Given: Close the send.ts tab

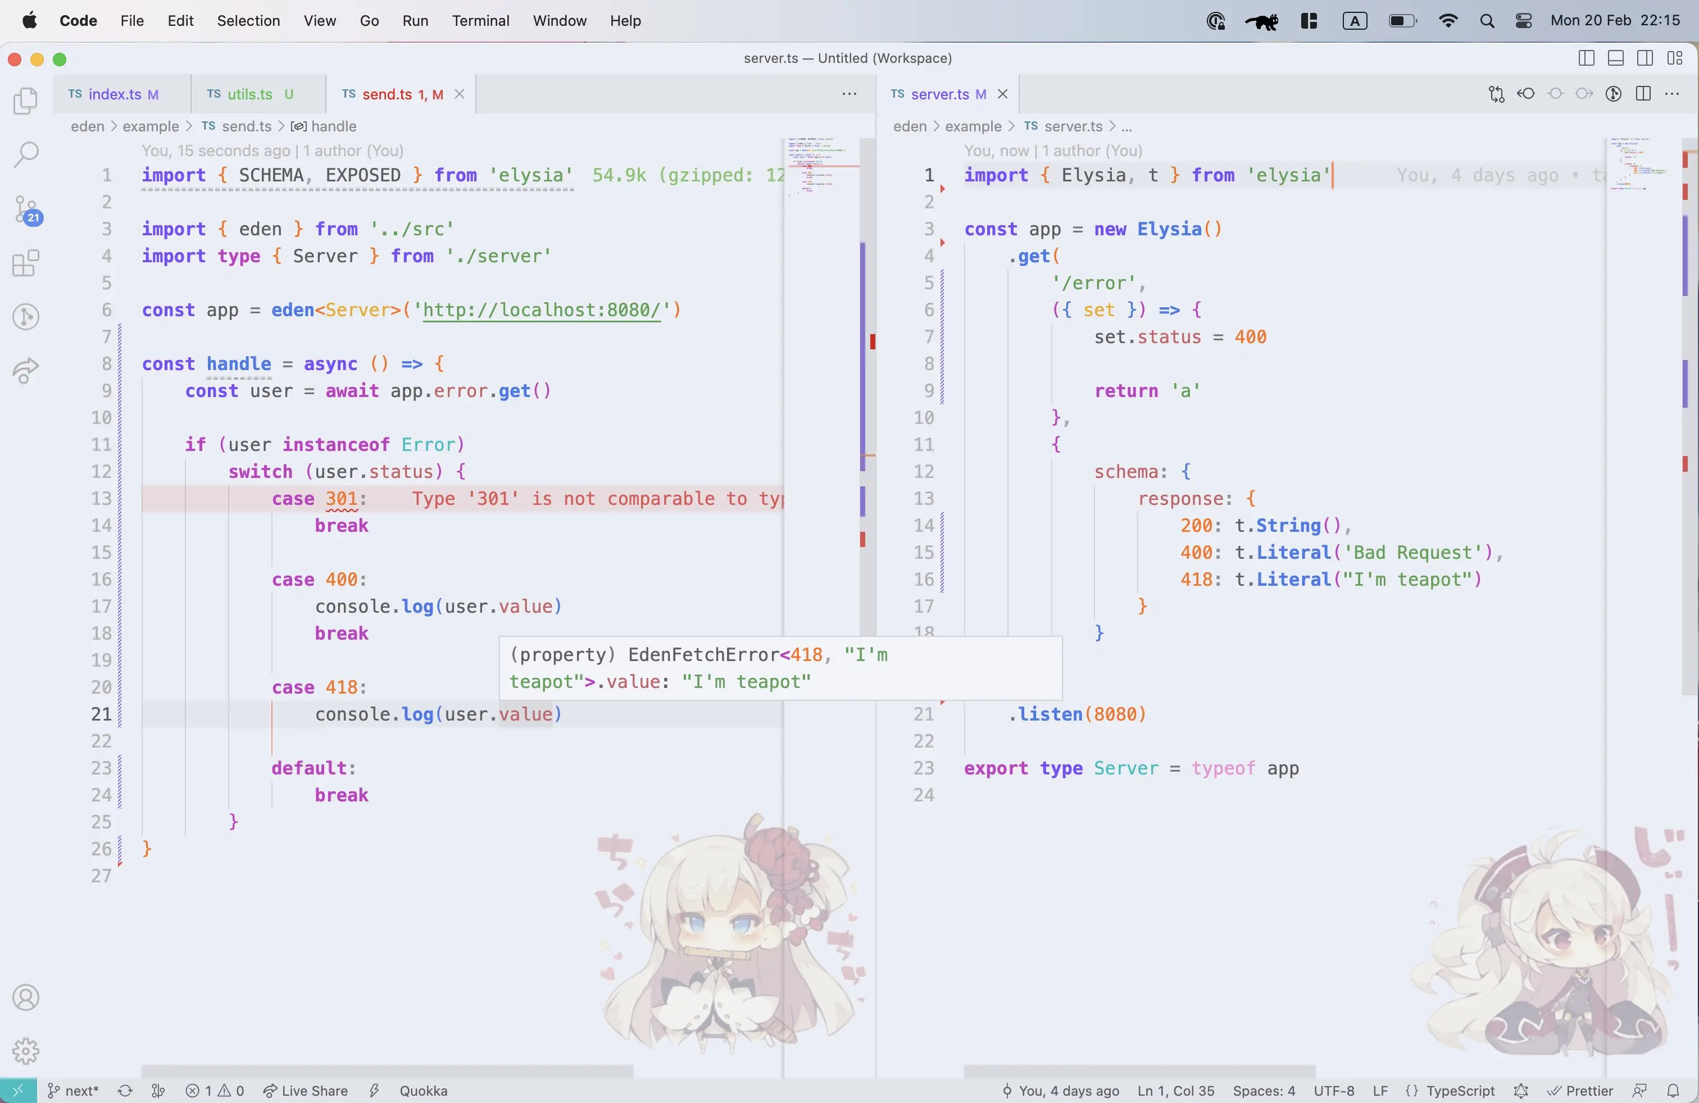Looking at the screenshot, I should pos(460,94).
